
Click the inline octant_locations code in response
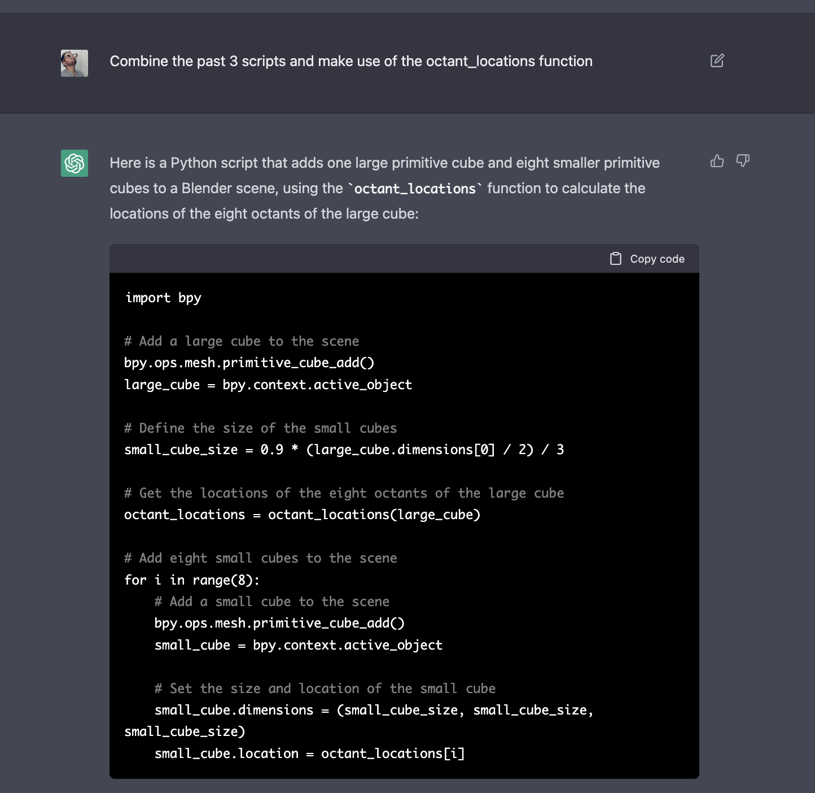click(x=415, y=189)
